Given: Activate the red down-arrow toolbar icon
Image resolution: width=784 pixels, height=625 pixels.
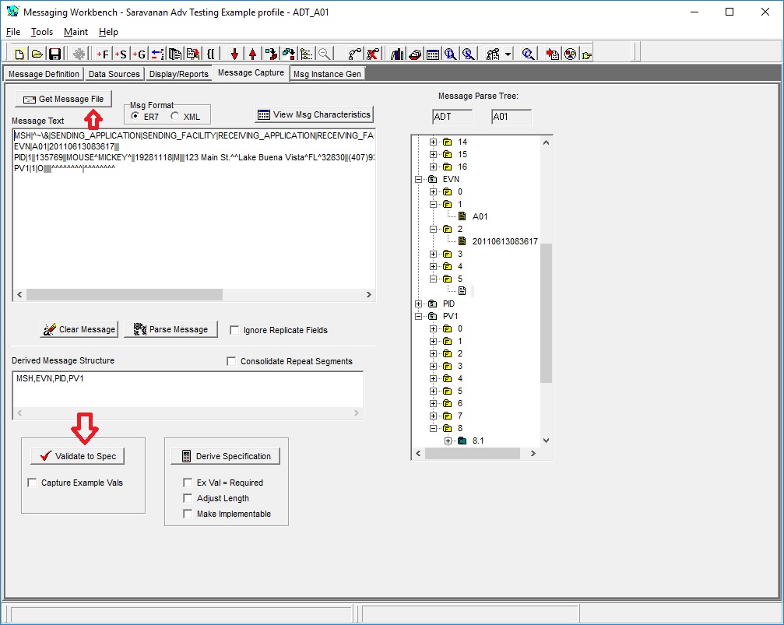Looking at the screenshot, I should [235, 53].
